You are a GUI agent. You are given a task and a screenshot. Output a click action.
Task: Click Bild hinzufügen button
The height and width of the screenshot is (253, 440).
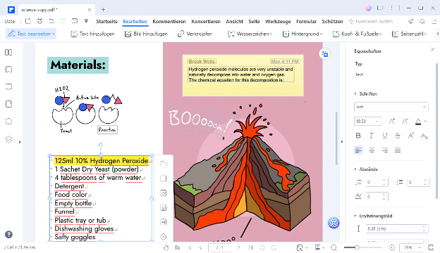[x=146, y=34]
